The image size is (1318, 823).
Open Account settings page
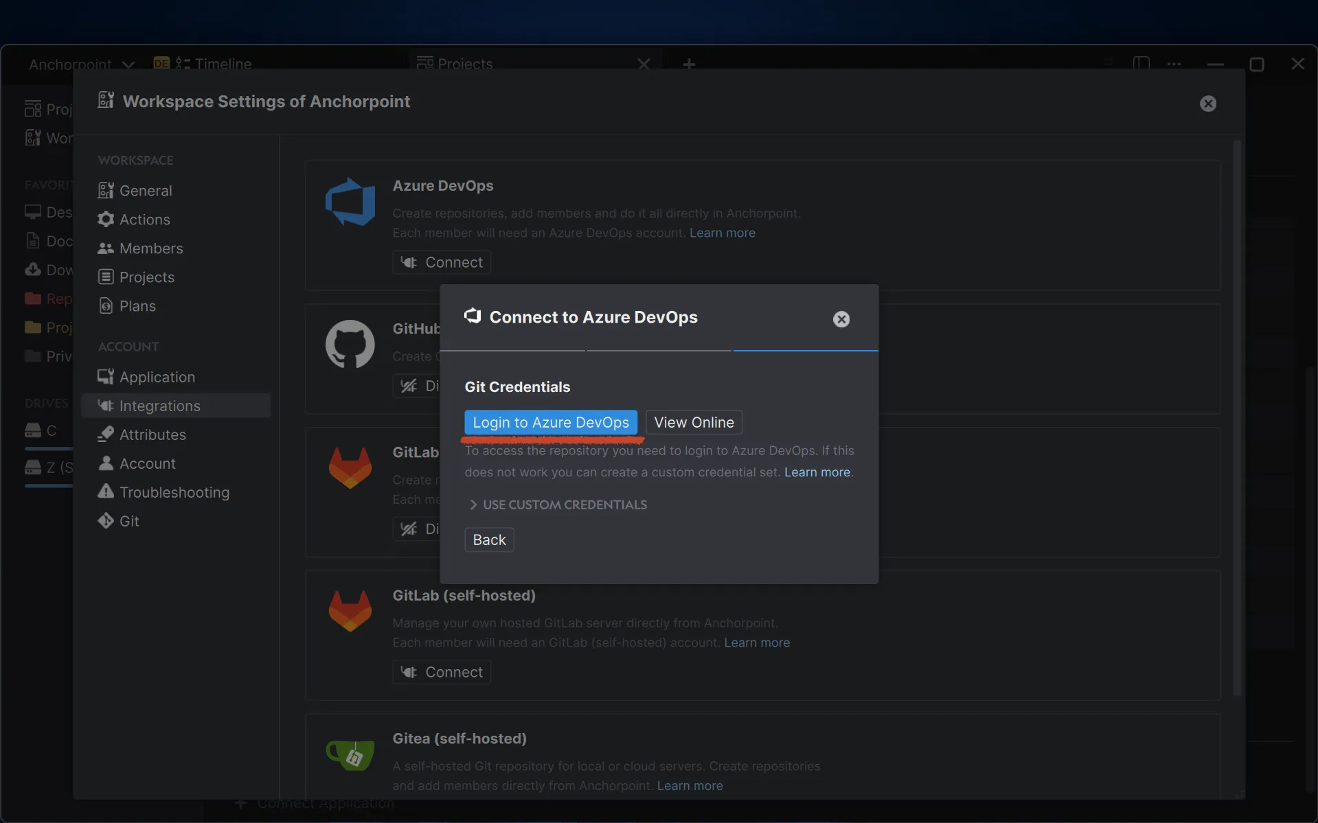(177, 463)
